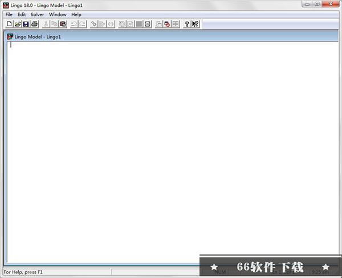
Task: Click the Undo arrow icon
Action: 74,24
